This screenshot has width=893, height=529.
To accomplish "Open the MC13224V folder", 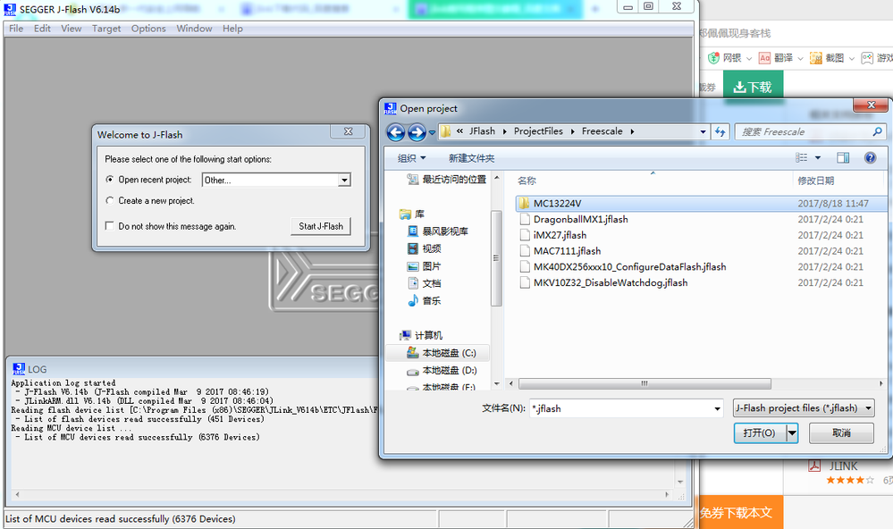I will pyautogui.click(x=701, y=203).
